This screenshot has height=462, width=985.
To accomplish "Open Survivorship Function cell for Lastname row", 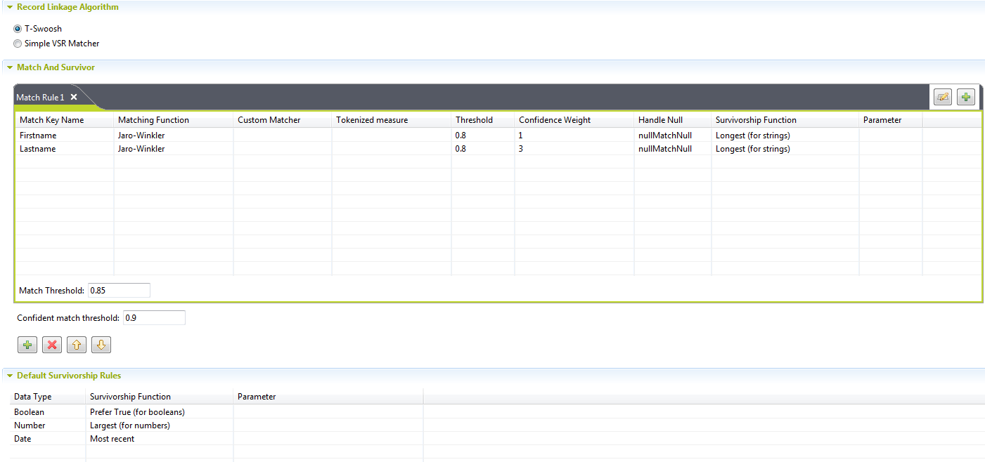I will tap(784, 149).
